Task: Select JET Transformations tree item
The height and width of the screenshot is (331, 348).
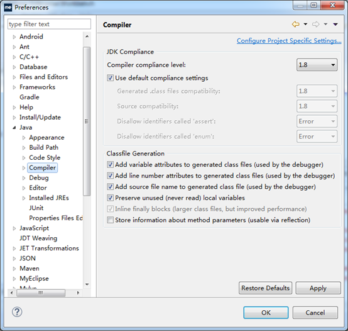Action: (49, 248)
